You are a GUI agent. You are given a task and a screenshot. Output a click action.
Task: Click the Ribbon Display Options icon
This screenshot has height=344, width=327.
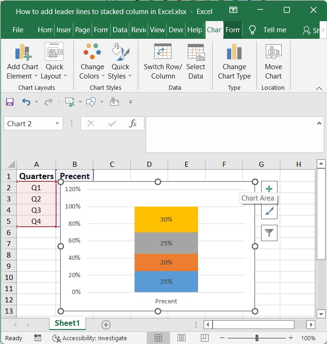[x=233, y=10]
